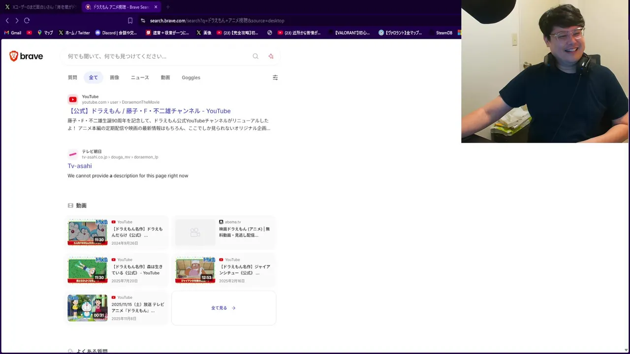Click the address bar URL field
The width and height of the screenshot is (630, 354).
click(x=217, y=21)
